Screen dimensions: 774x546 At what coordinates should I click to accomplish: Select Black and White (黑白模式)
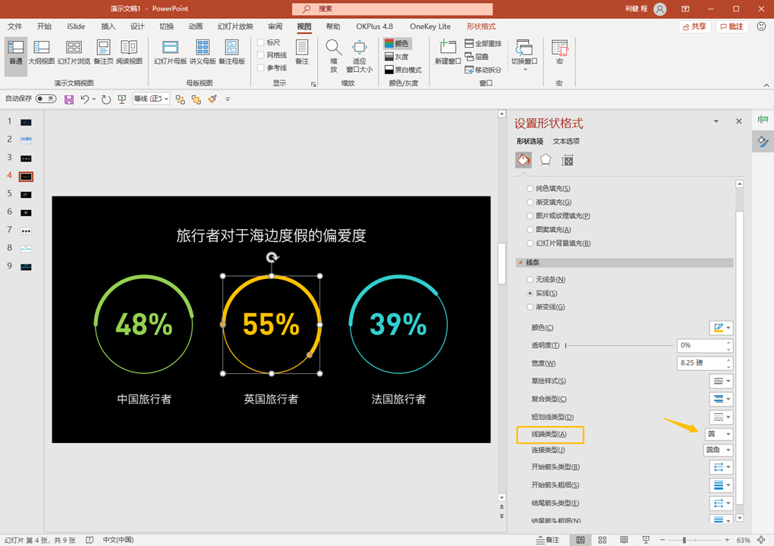(403, 70)
